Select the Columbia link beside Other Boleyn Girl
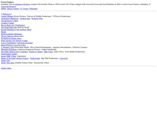Image resolution: width=157 pixels, height=118 pixels. 24,52
